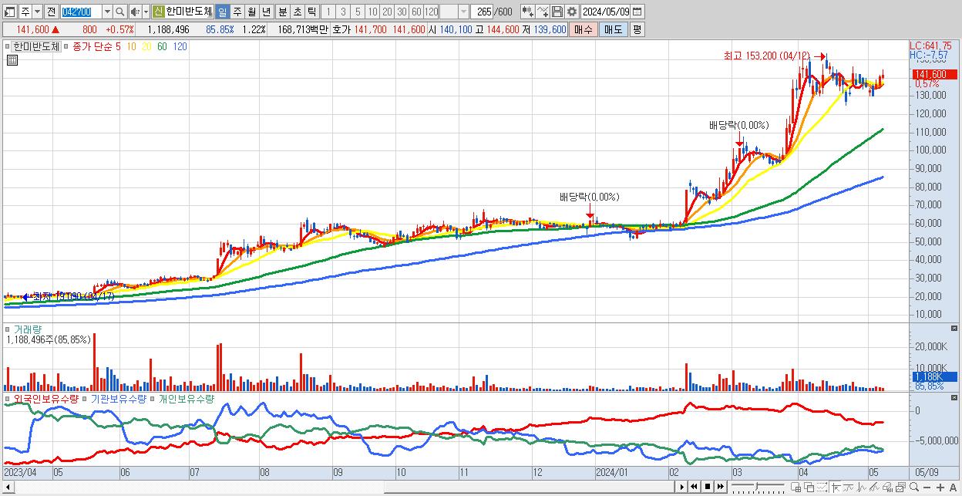962x496 pixels.
Task: Select the 주 (weekly) period toggle
Action: 237,12
